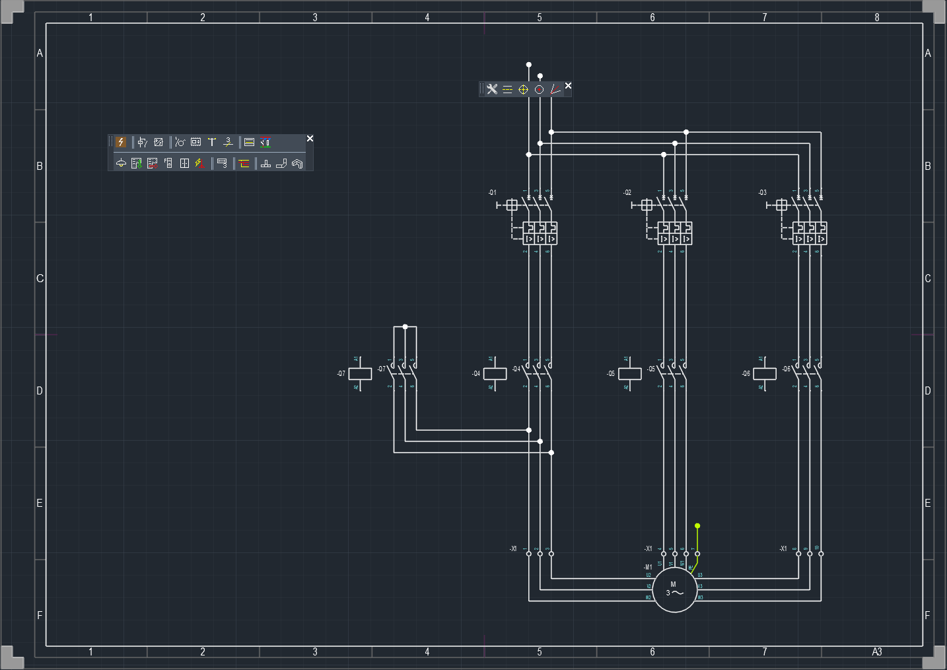Viewport: 947px width, 670px height.
Task: Toggle the red angle tracking tool
Action: [x=555, y=89]
